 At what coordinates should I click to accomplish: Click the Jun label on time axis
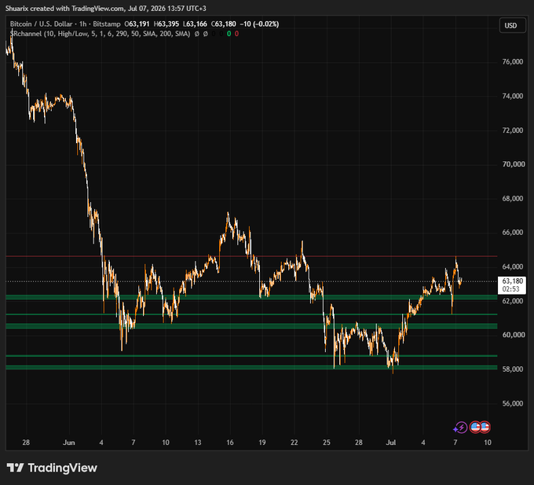coord(69,443)
